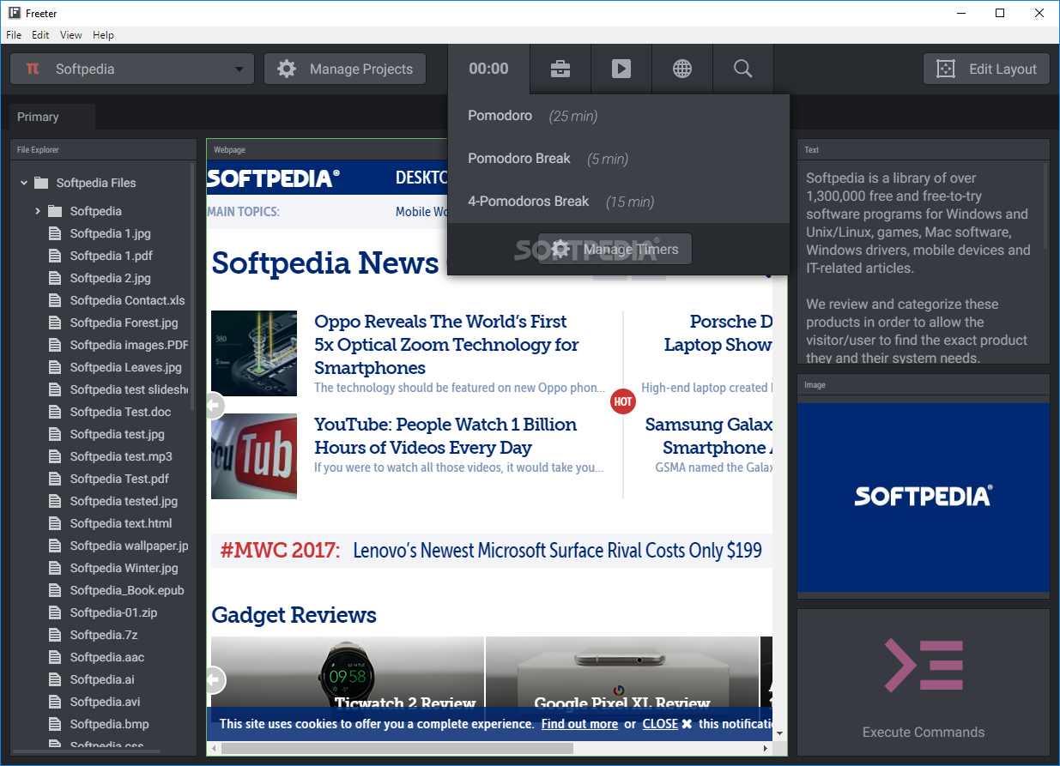Open the Help menu

pos(103,35)
